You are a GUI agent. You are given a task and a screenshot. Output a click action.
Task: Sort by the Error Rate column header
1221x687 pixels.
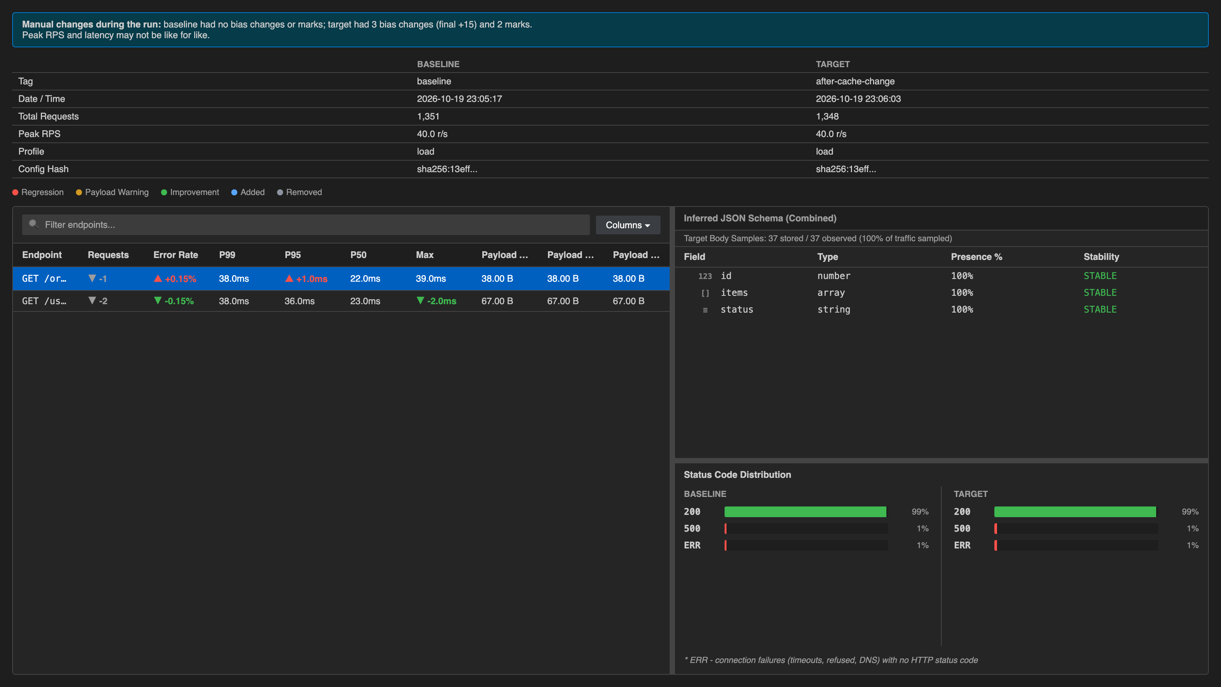(x=176, y=255)
